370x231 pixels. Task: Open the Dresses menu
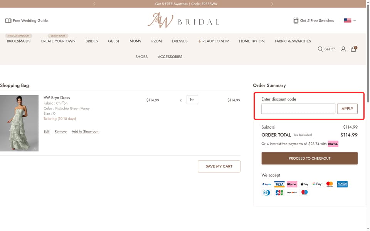point(180,41)
